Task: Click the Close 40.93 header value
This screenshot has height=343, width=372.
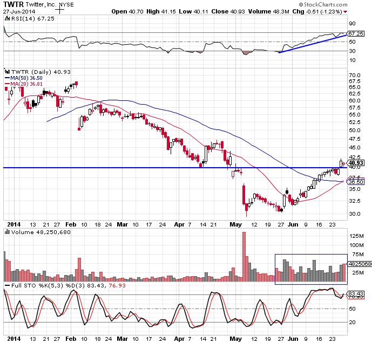Action: [x=228, y=11]
